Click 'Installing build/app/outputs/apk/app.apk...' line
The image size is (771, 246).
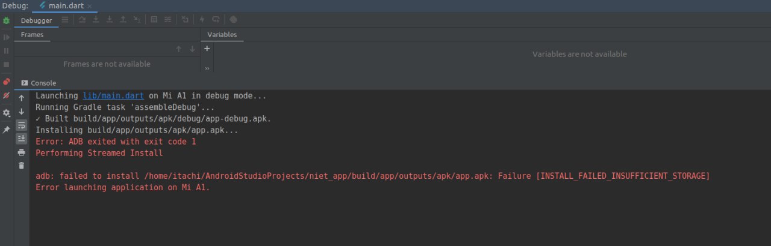tap(137, 130)
